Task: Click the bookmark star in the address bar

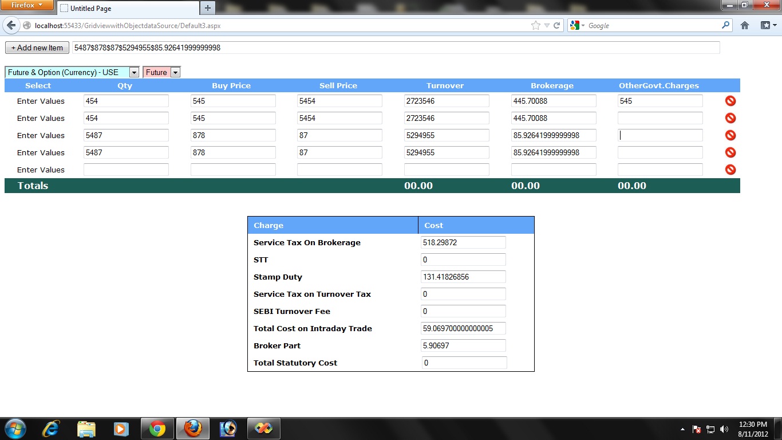Action: tap(535, 25)
